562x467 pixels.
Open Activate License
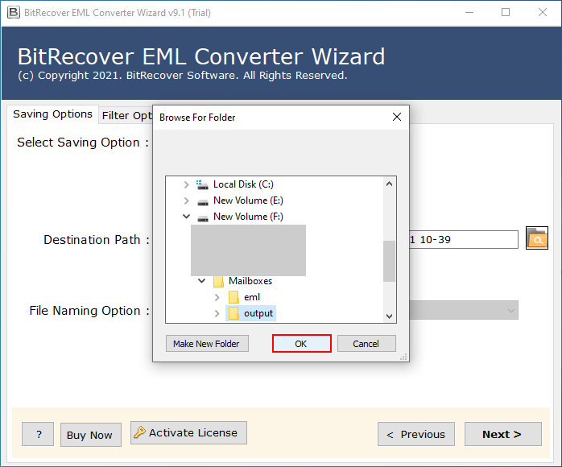(x=188, y=433)
